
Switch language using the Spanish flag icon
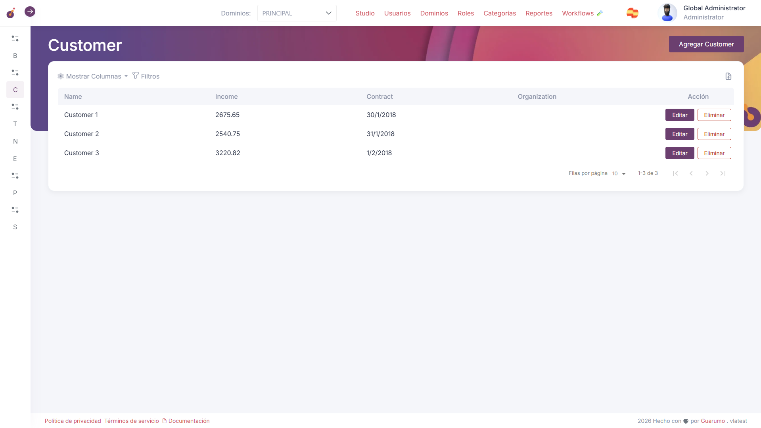click(632, 13)
